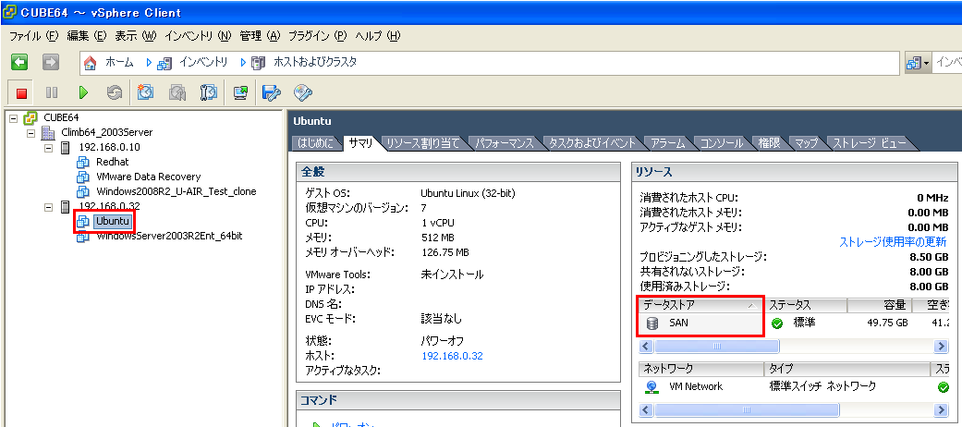
Task: Sort by the タイプ column header
Action: coord(846,369)
